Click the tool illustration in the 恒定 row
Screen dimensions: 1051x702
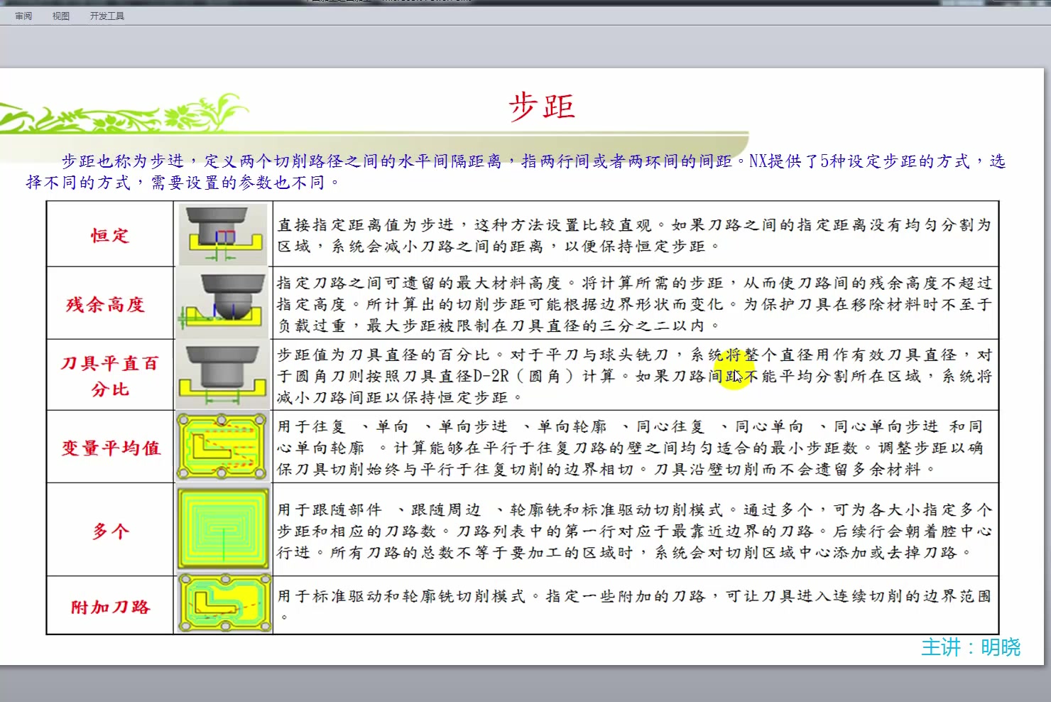[x=223, y=235]
